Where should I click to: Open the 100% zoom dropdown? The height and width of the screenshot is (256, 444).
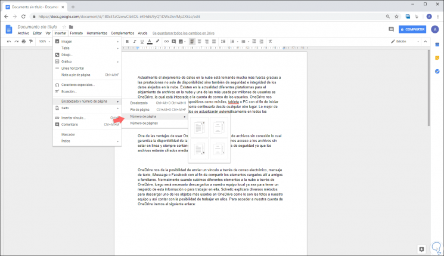coord(45,41)
